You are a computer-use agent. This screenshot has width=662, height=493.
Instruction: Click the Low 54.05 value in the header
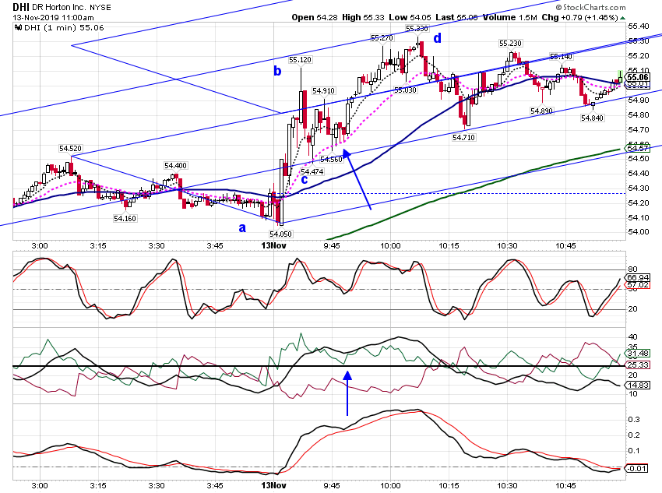point(410,17)
